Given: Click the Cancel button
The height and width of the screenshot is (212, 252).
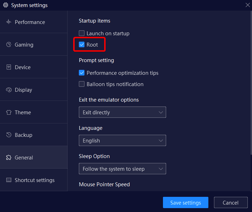Looking at the screenshot, I should [231, 202].
